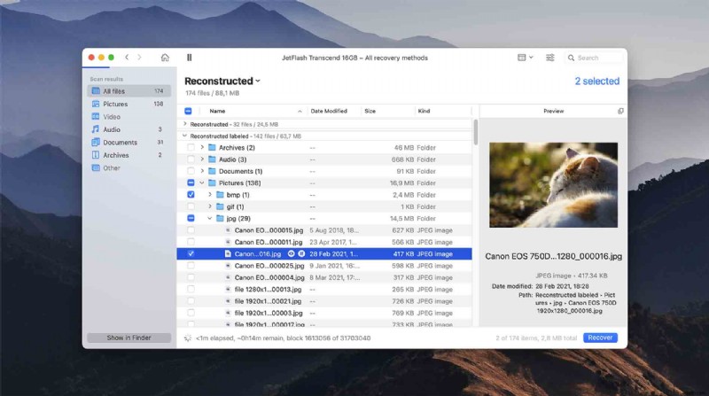Check the Canon EO...000015.jpg file checkbox
The width and height of the screenshot is (709, 396).
pos(191,230)
